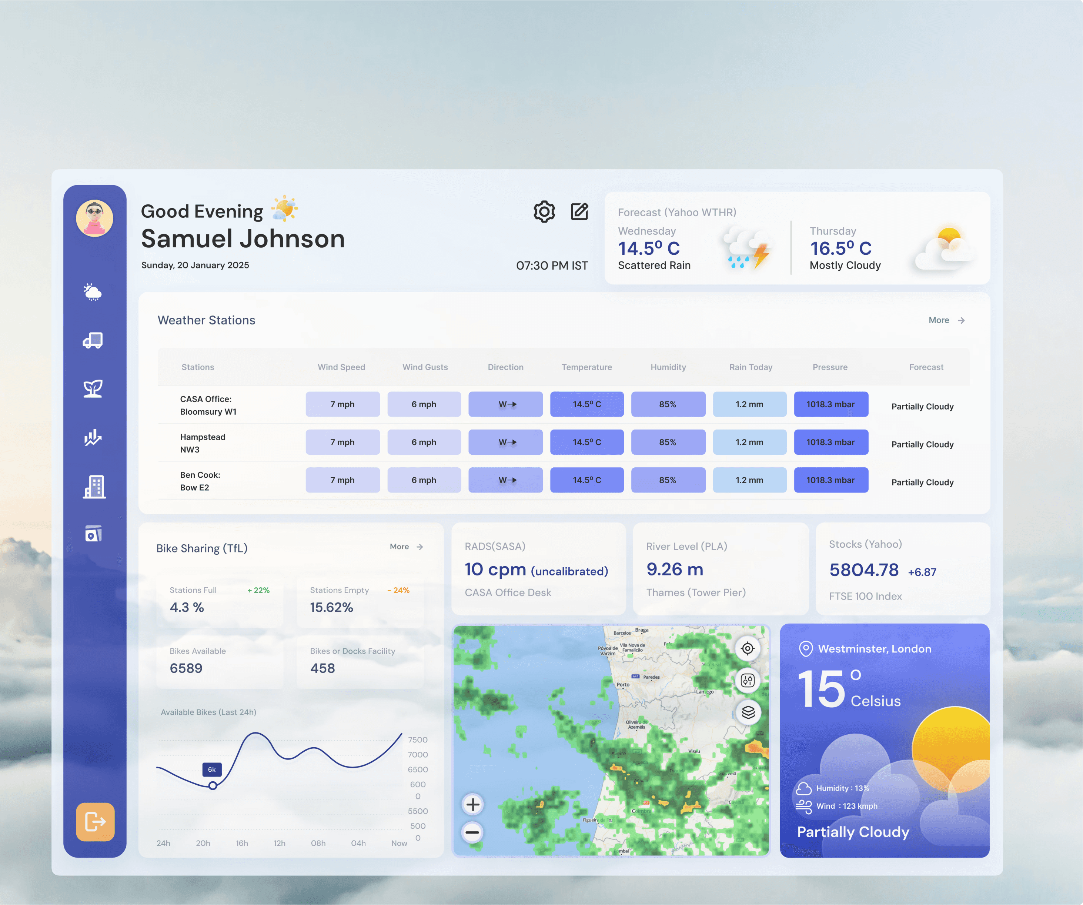This screenshot has width=1083, height=905.
Task: Click the orange logout button
Action: pyautogui.click(x=96, y=821)
